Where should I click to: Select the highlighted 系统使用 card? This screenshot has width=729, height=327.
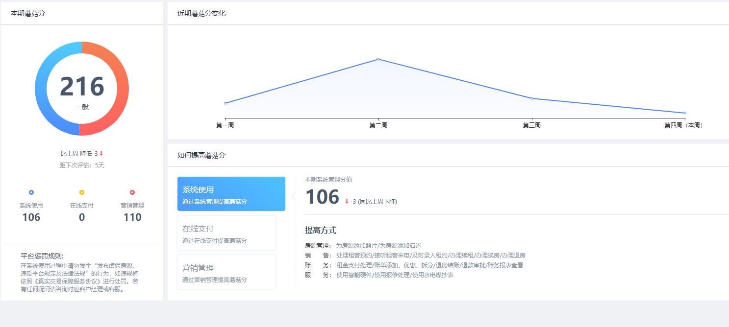pyautogui.click(x=231, y=194)
